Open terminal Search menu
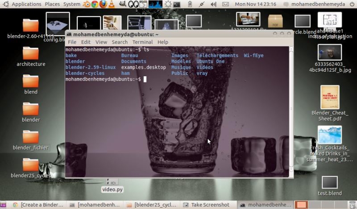The image size is (357, 209). (x=120, y=42)
